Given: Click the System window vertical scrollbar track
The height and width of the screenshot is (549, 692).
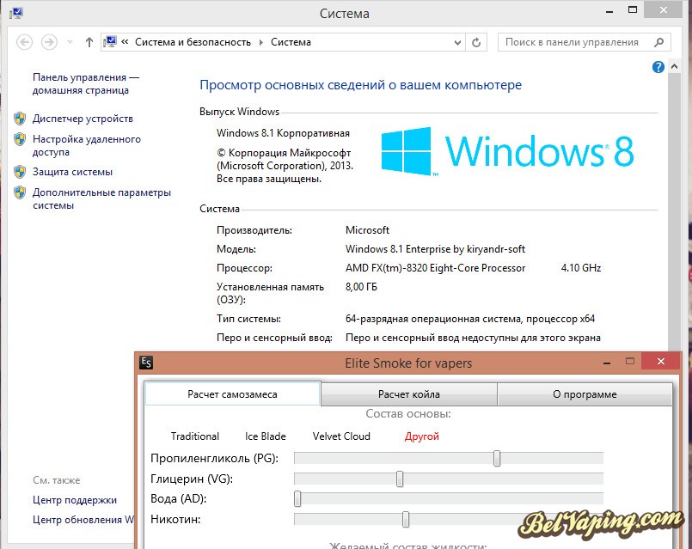Looking at the screenshot, I should [674, 211].
